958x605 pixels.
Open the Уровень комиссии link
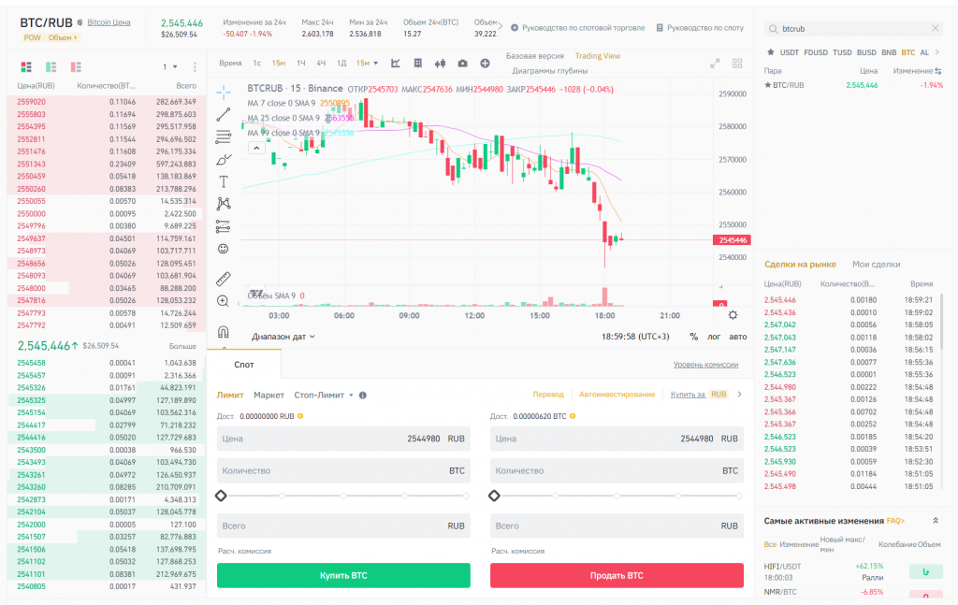(x=705, y=365)
